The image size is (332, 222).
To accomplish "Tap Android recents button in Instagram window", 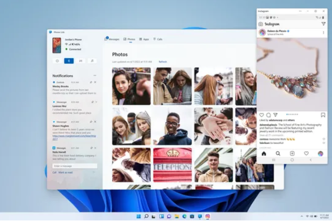I will coord(274,160).
